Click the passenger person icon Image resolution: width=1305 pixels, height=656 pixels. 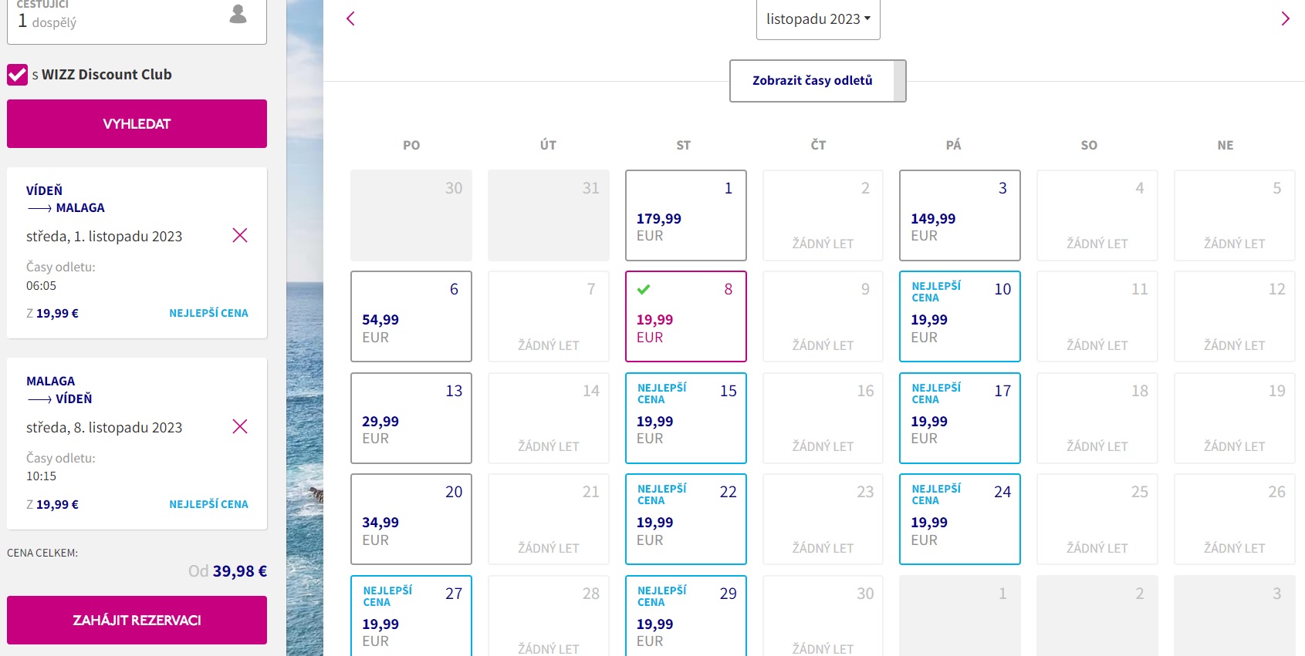(x=238, y=14)
